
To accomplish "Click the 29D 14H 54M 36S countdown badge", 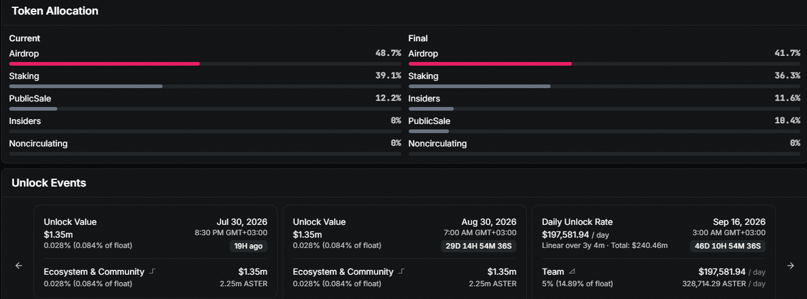I will pos(479,246).
